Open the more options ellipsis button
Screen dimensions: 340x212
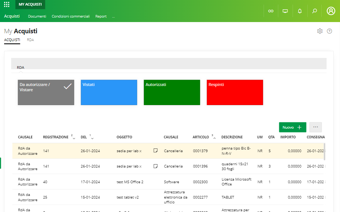[x=315, y=127]
